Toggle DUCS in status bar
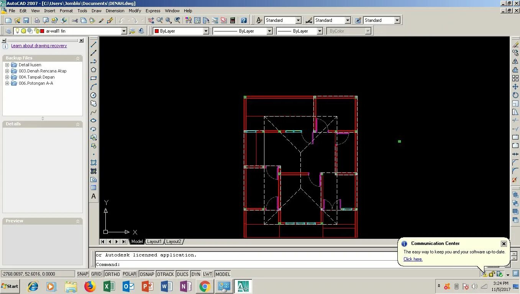 pyautogui.click(x=183, y=274)
